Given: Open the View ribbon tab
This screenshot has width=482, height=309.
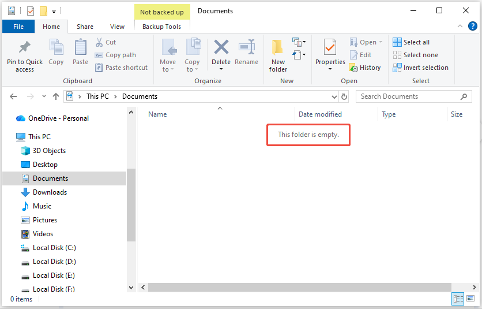Looking at the screenshot, I should (x=117, y=27).
